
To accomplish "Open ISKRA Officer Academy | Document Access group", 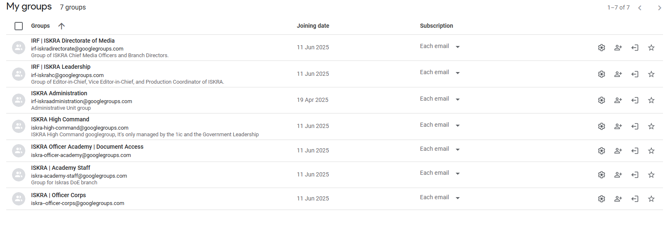I will 87,147.
